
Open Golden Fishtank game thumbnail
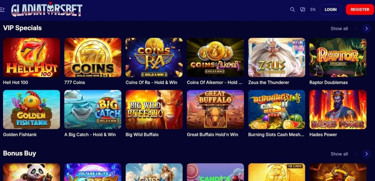(31, 109)
